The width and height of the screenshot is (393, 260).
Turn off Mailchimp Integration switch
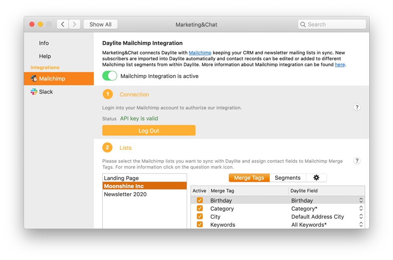pos(109,76)
